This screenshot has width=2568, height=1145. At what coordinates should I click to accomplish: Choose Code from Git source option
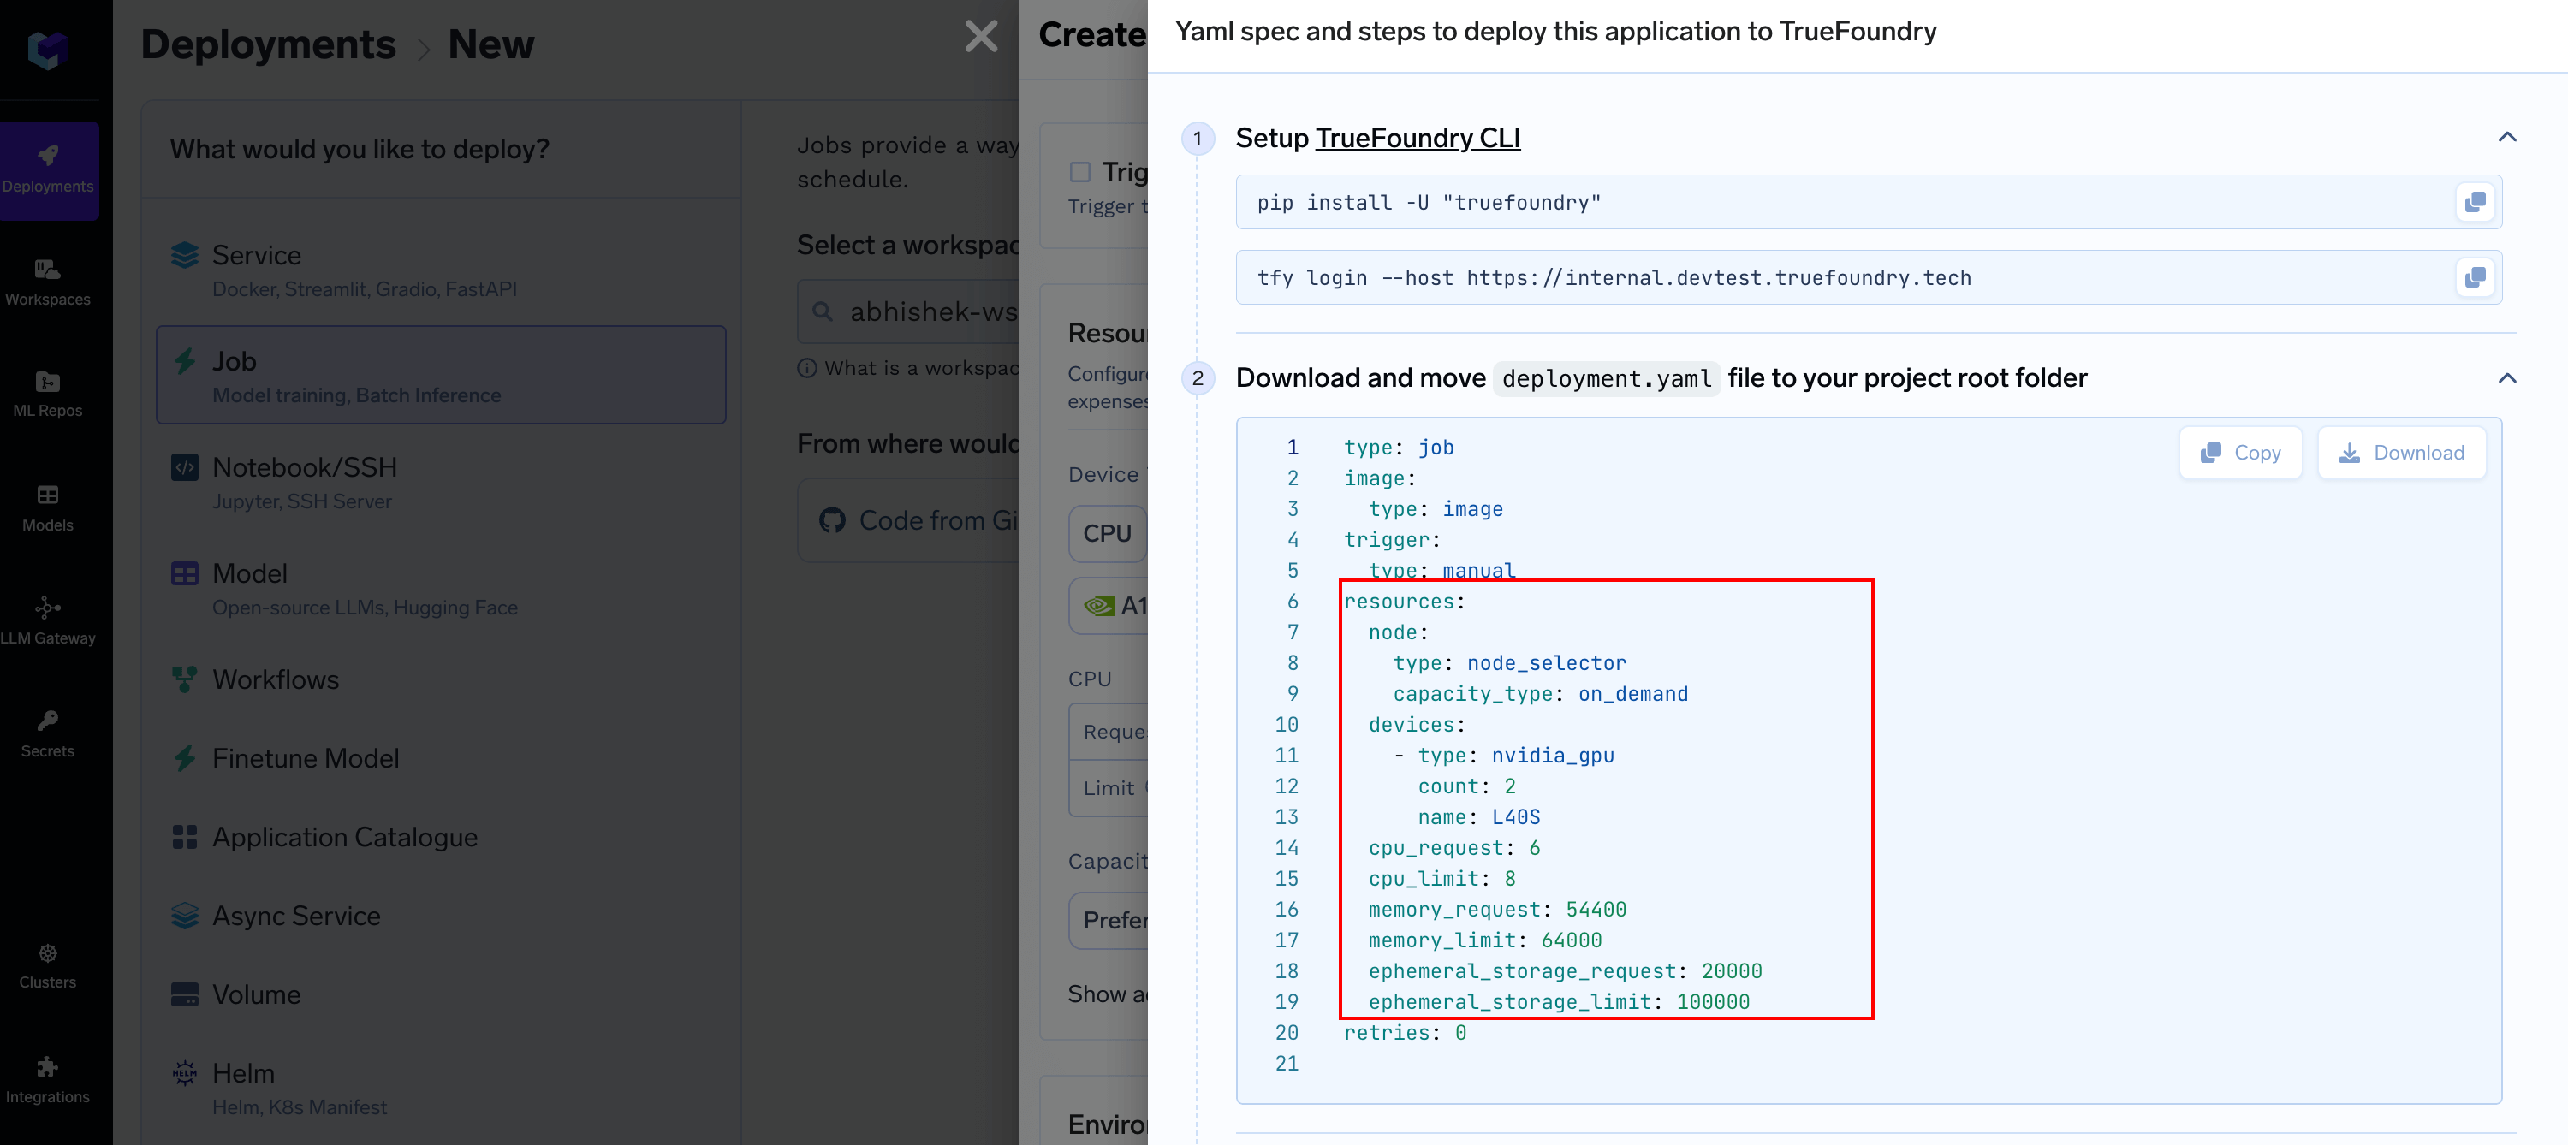pos(908,520)
